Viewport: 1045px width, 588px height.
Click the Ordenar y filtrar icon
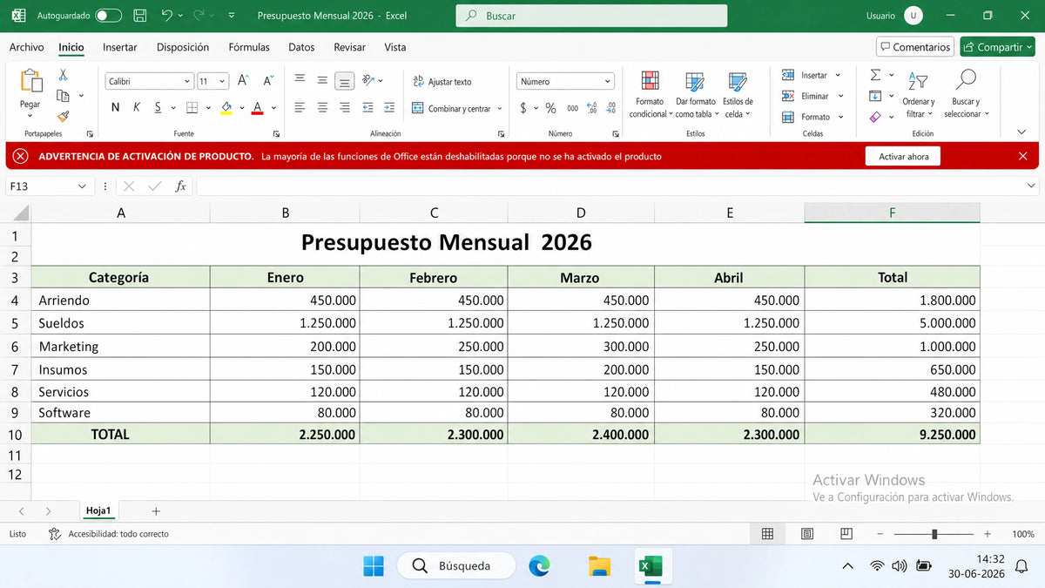[918, 95]
